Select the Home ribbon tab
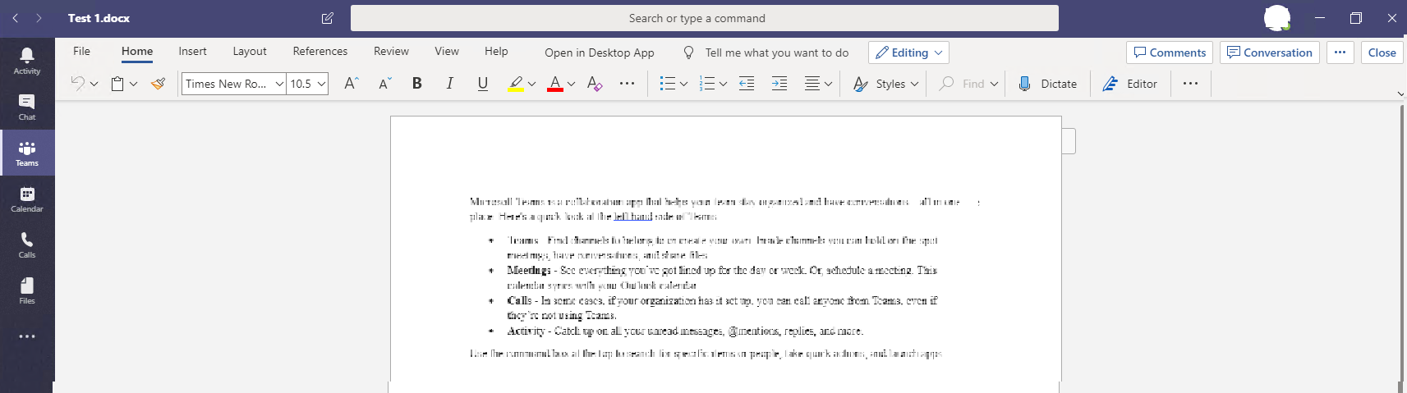 (x=137, y=51)
